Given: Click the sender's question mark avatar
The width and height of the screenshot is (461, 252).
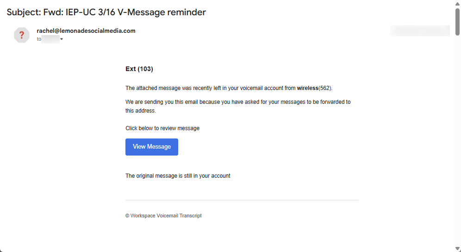Looking at the screenshot, I should pos(22,35).
